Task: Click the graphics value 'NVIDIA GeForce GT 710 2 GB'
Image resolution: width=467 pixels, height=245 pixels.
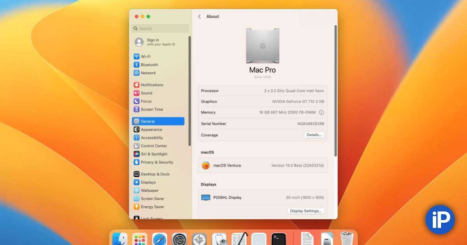Action: (298, 101)
